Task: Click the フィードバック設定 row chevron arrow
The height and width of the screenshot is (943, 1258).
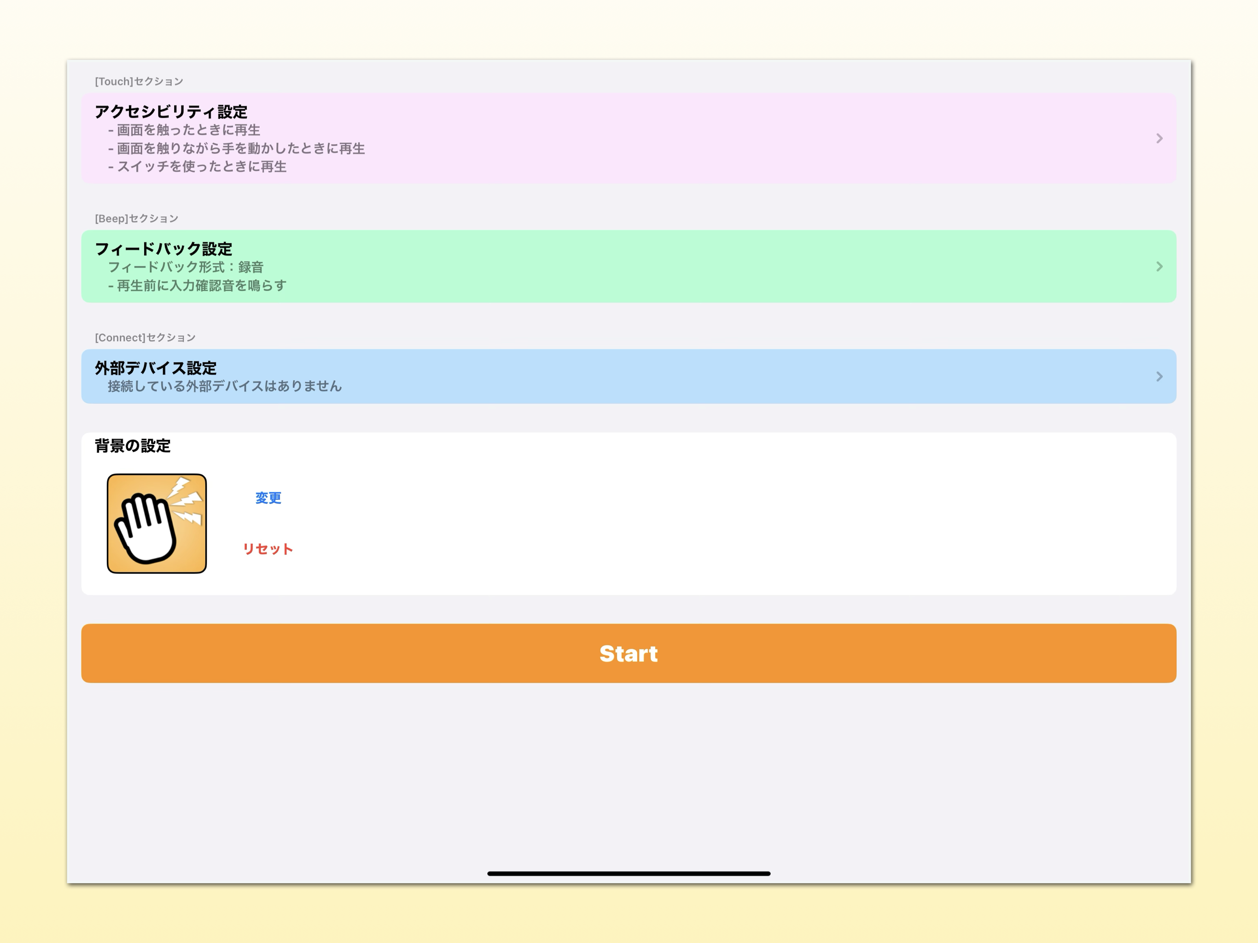Action: 1159,266
